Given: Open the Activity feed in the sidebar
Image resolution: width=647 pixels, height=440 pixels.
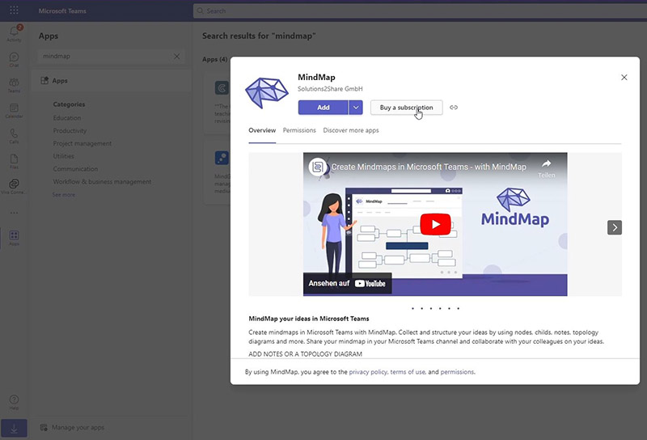Looking at the screenshot, I should click(14, 33).
